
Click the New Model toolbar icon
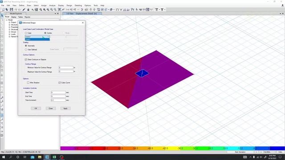click(3, 9)
